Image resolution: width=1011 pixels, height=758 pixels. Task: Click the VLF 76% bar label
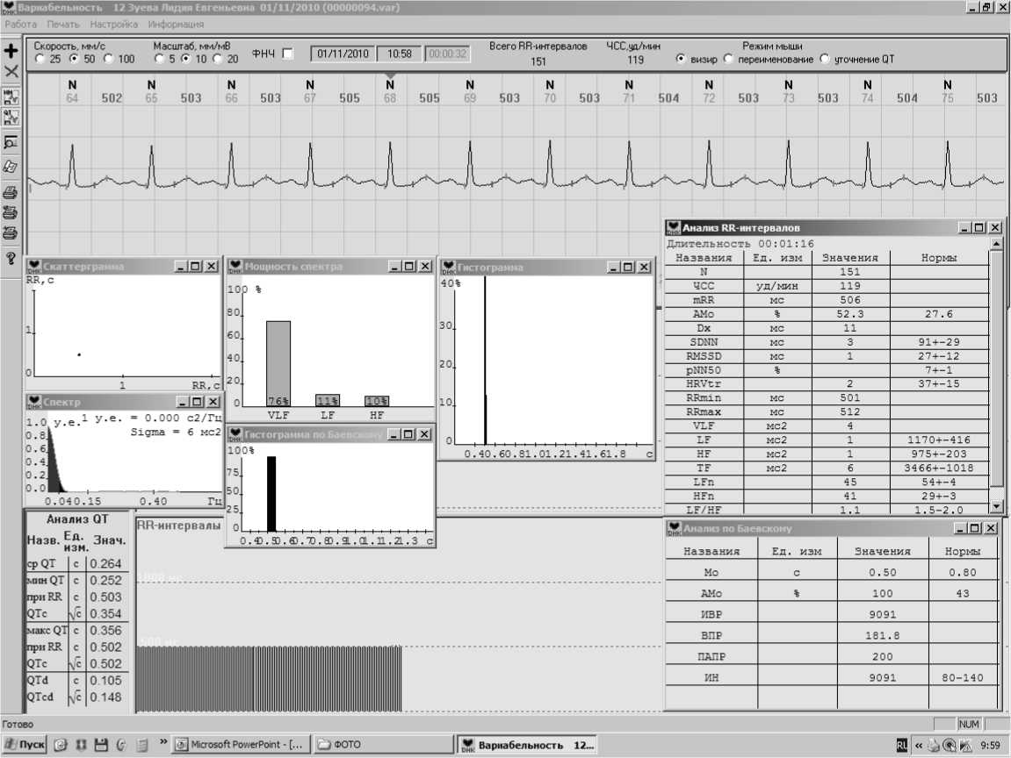coord(278,401)
